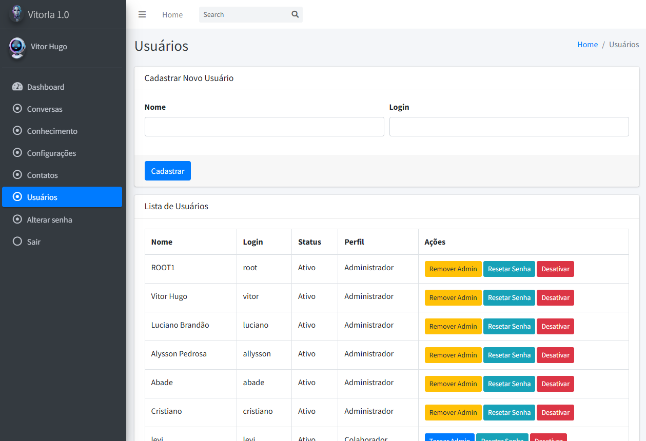Image resolution: width=646 pixels, height=441 pixels.
Task: Click the Dashboard gauge icon
Action: [x=17, y=87]
